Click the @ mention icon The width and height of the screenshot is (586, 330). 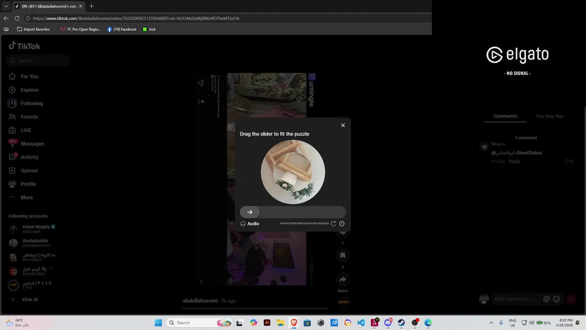(546, 299)
